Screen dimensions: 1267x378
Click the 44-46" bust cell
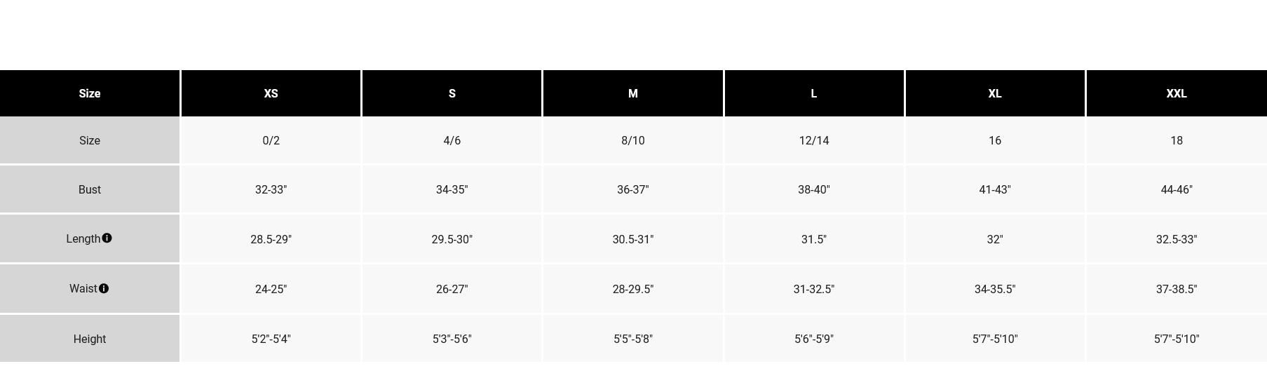(x=1176, y=189)
